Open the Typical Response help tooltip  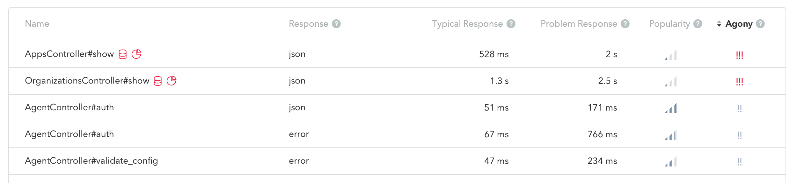tap(511, 24)
